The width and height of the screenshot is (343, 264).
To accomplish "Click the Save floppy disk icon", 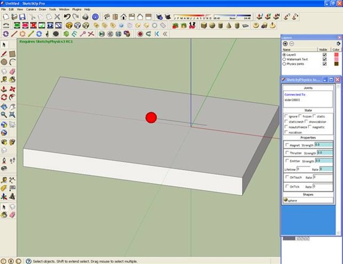I will (23, 17).
